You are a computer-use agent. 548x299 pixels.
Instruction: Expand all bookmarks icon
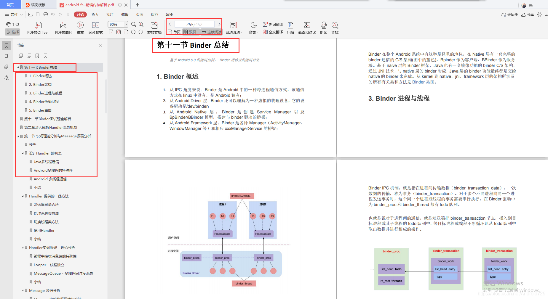point(21,56)
